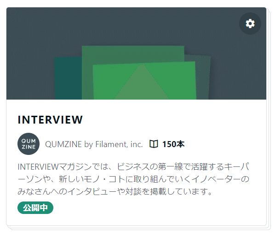Click the word Filament in author name
This screenshot has width=275, height=237.
click(x=110, y=144)
